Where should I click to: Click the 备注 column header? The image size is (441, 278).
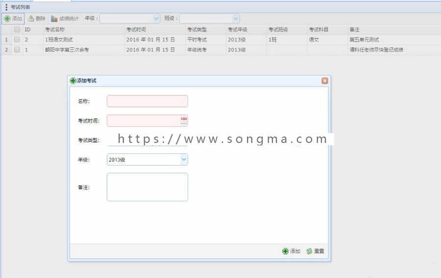click(x=354, y=29)
